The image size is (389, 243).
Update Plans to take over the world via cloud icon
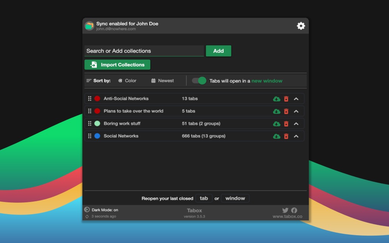(277, 111)
